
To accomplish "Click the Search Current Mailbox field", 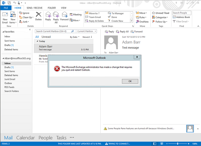I will (53, 31).
